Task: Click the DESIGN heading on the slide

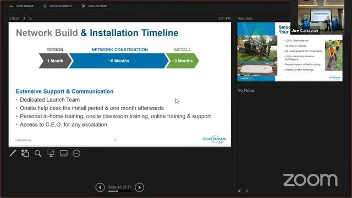Action: pos(55,50)
